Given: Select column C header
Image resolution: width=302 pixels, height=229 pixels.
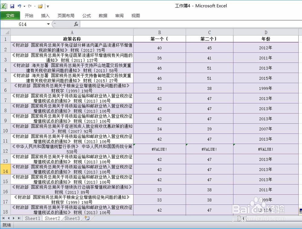Looking at the screenshot, I should (x=209, y=32).
